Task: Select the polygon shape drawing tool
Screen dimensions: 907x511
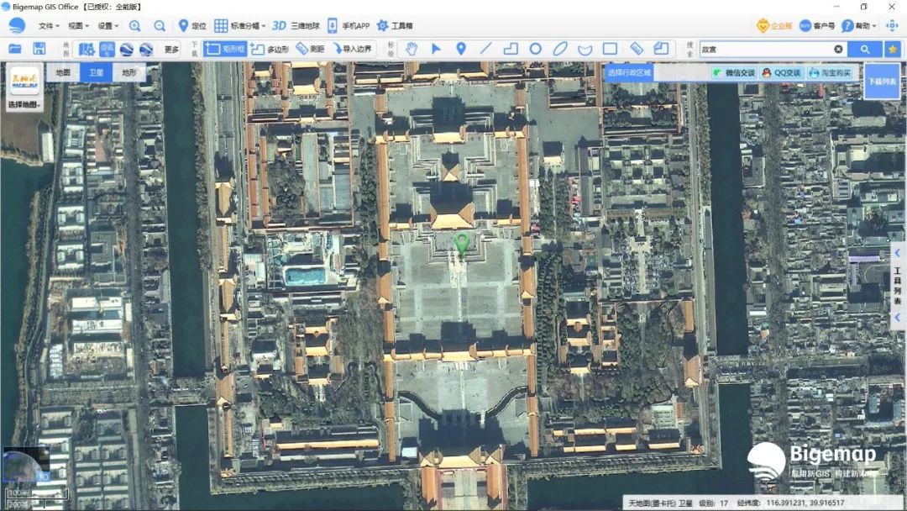Action: point(511,49)
